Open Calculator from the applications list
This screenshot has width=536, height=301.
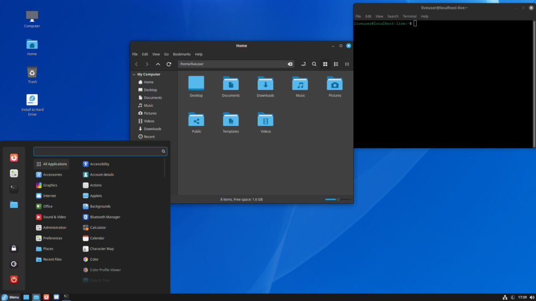pyautogui.click(x=98, y=227)
